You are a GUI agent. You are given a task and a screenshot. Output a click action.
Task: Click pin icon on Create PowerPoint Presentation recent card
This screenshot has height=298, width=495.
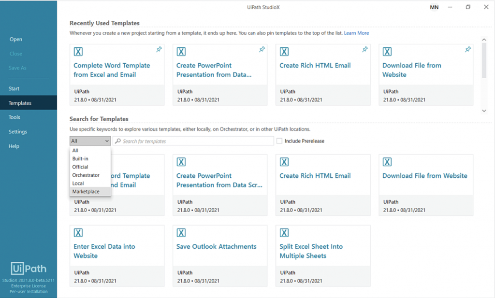click(262, 49)
